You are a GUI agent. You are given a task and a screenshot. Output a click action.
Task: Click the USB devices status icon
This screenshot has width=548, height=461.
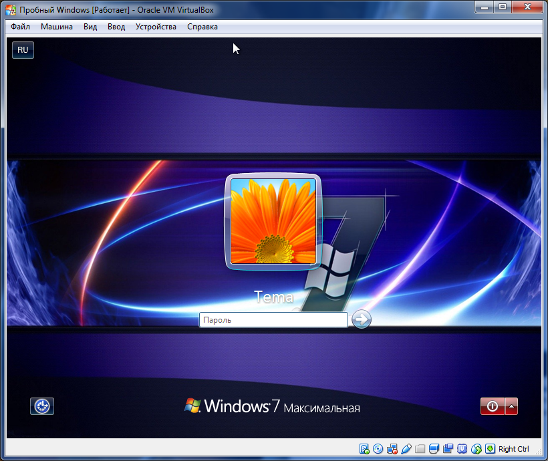coord(406,449)
